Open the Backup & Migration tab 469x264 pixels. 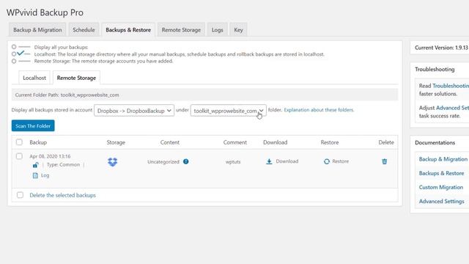click(x=37, y=30)
